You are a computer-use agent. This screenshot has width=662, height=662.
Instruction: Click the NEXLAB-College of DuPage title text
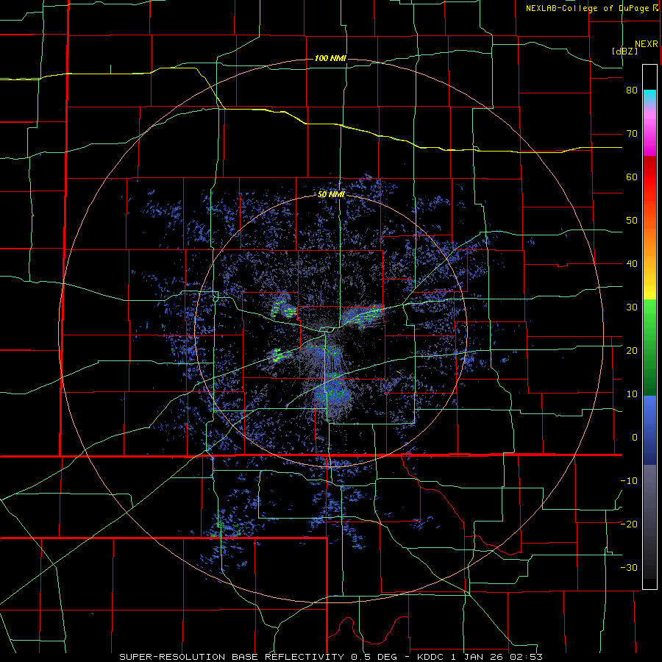(x=588, y=8)
